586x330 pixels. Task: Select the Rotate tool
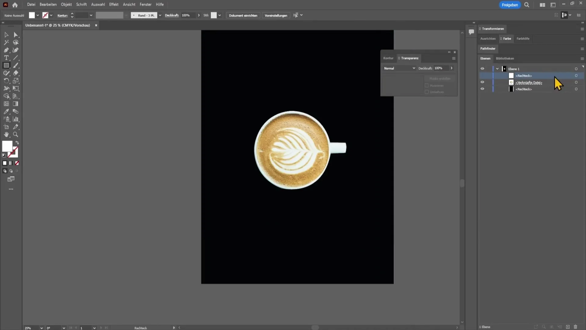(6, 81)
